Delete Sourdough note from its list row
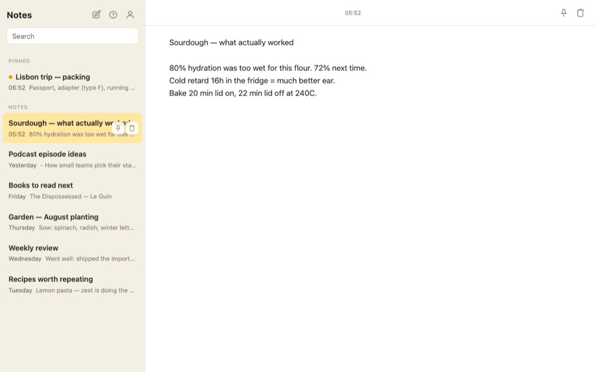 click(132, 128)
